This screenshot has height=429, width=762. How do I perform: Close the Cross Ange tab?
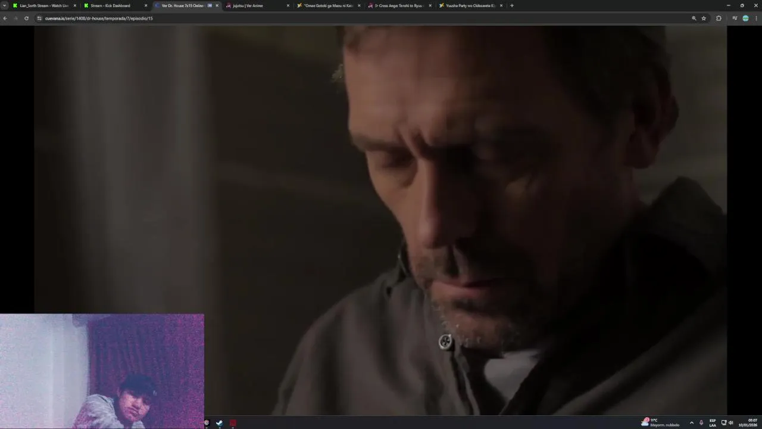tap(430, 5)
